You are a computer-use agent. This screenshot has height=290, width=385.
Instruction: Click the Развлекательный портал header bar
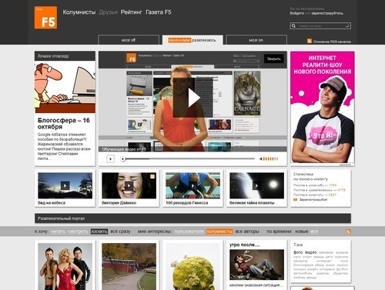coord(192,218)
